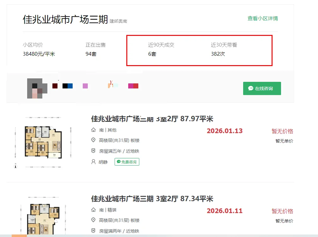
Task: Click the community title 佳兆业城市广场三期
Action: pos(65,20)
